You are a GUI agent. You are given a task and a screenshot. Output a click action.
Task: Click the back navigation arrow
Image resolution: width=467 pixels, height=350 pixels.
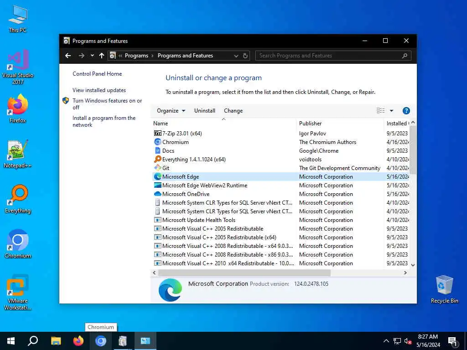click(x=68, y=56)
